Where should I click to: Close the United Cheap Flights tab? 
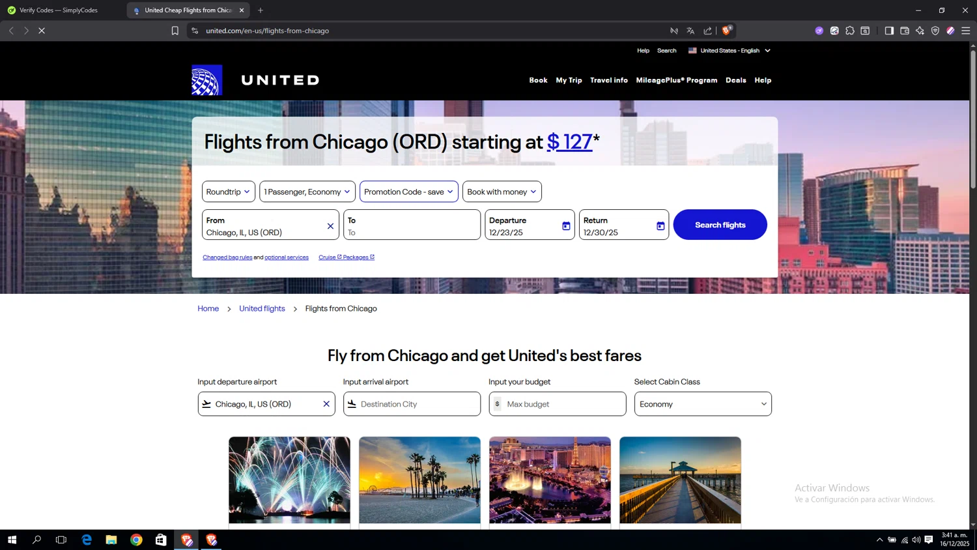tap(242, 10)
